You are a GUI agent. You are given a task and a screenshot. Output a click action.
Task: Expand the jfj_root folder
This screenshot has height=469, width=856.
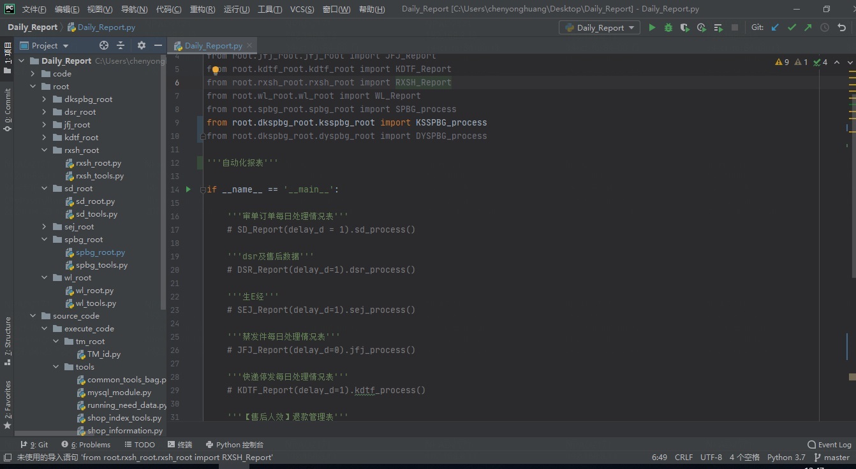[44, 125]
